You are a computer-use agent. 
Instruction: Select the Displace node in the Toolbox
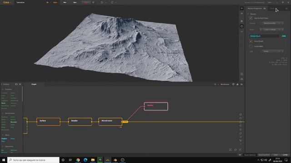pyautogui.click(x=4, y=139)
